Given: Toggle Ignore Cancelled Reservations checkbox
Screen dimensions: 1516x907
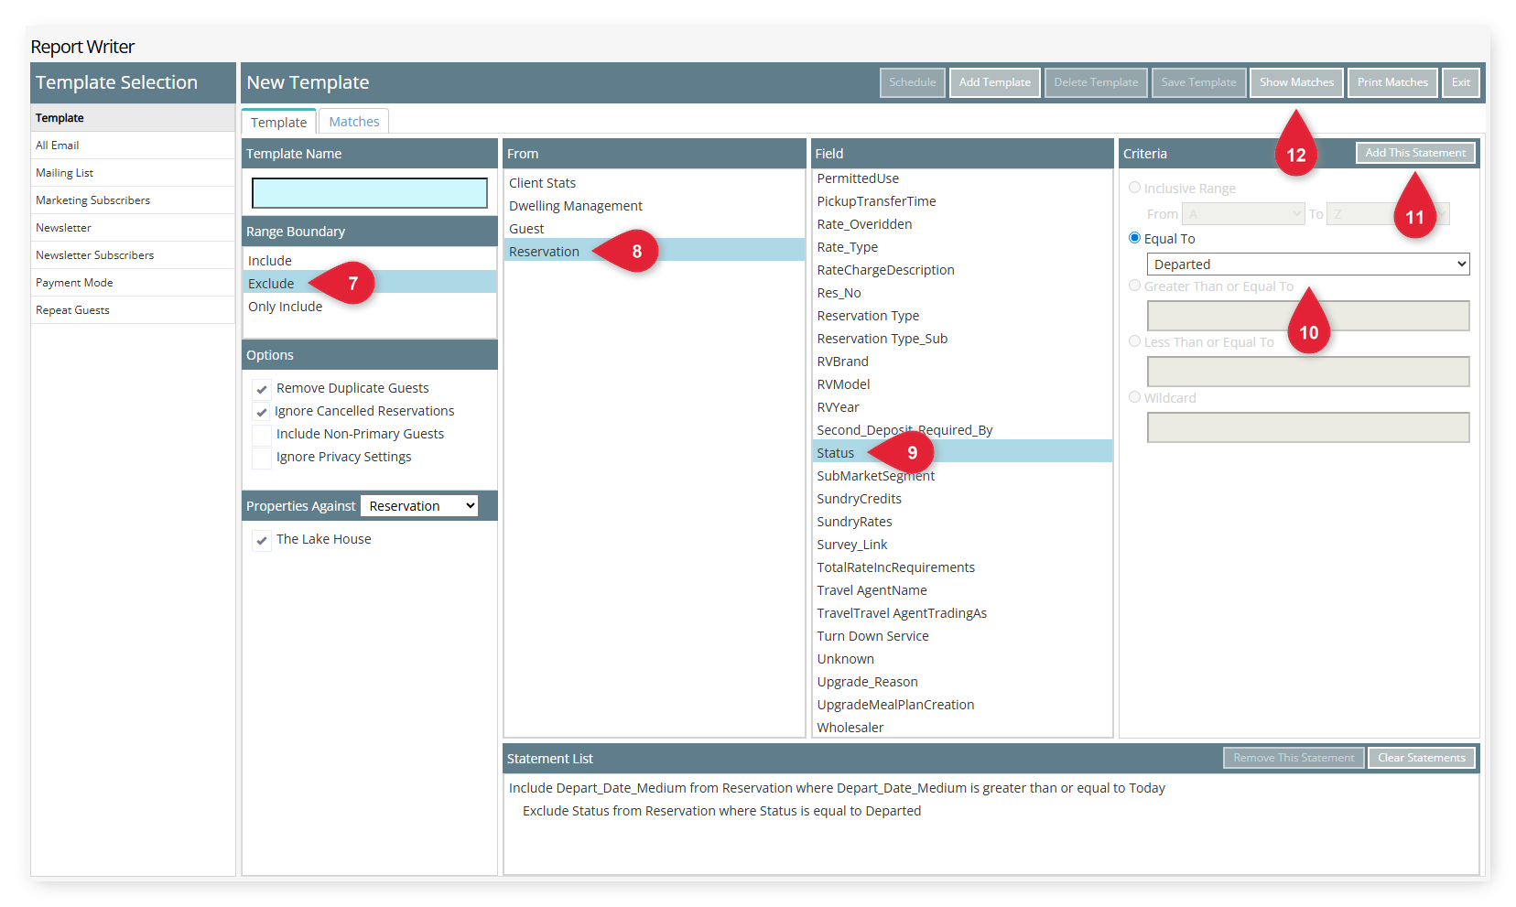Looking at the screenshot, I should [x=262, y=412].
